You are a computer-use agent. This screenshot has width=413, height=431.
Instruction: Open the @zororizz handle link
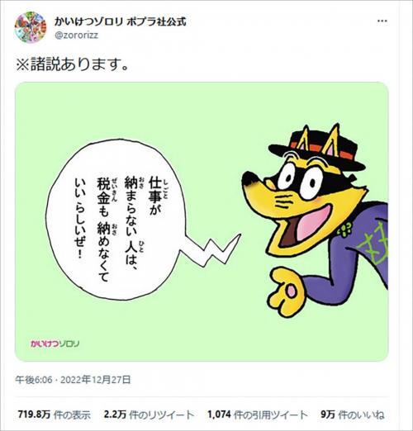(77, 36)
